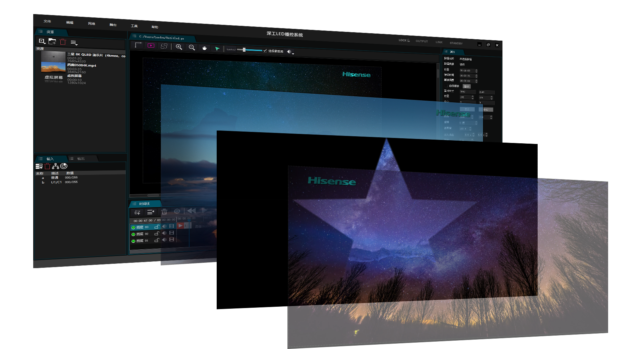Click the stepper on first 位置 time field

[476, 71]
